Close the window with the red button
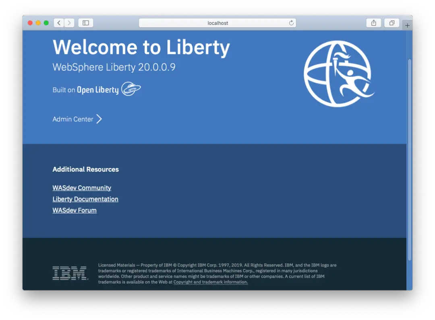The height and width of the screenshot is (320, 435). pyautogui.click(x=30, y=23)
